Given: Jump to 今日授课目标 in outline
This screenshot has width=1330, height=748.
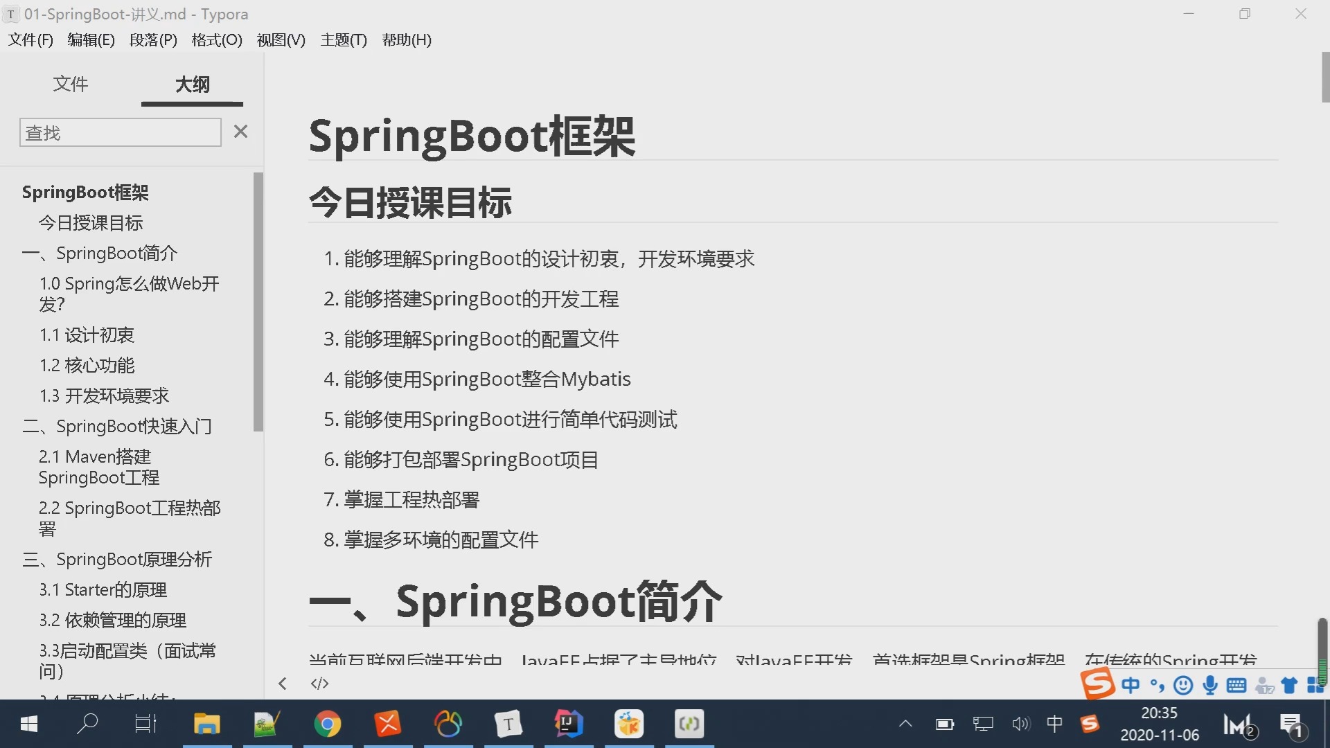Looking at the screenshot, I should 91,223.
